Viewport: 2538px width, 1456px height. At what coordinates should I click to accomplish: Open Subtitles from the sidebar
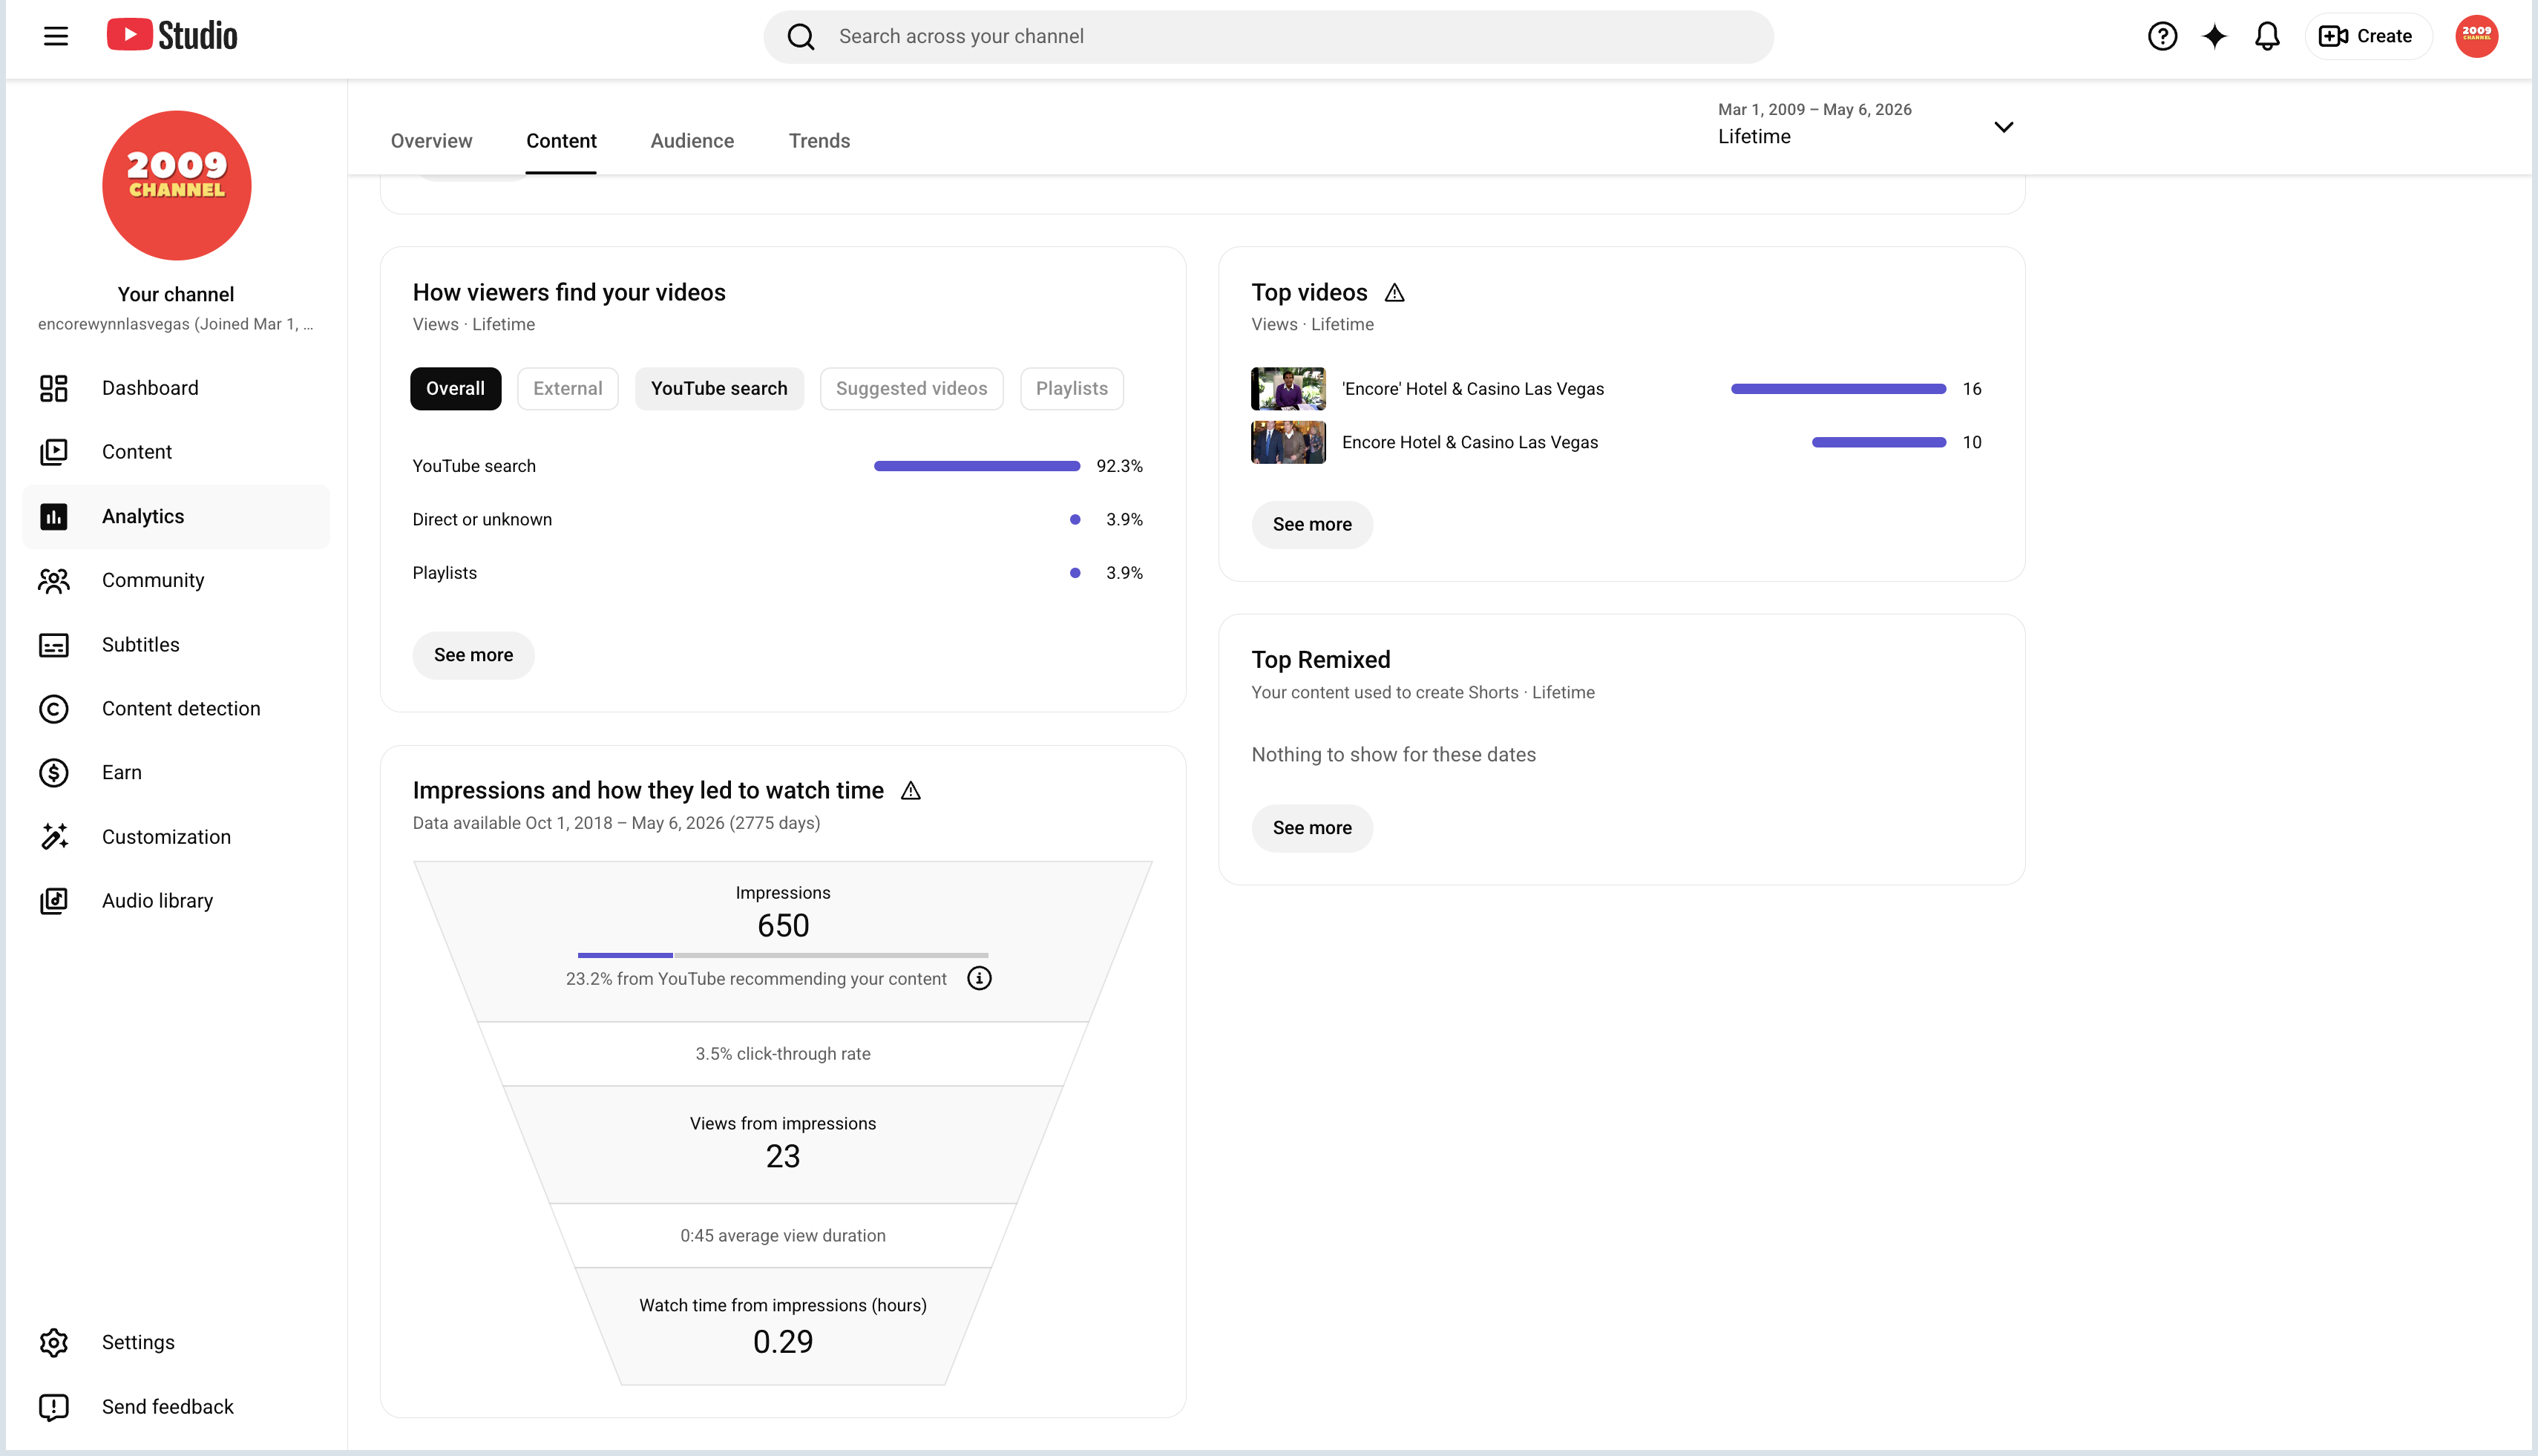click(x=176, y=645)
